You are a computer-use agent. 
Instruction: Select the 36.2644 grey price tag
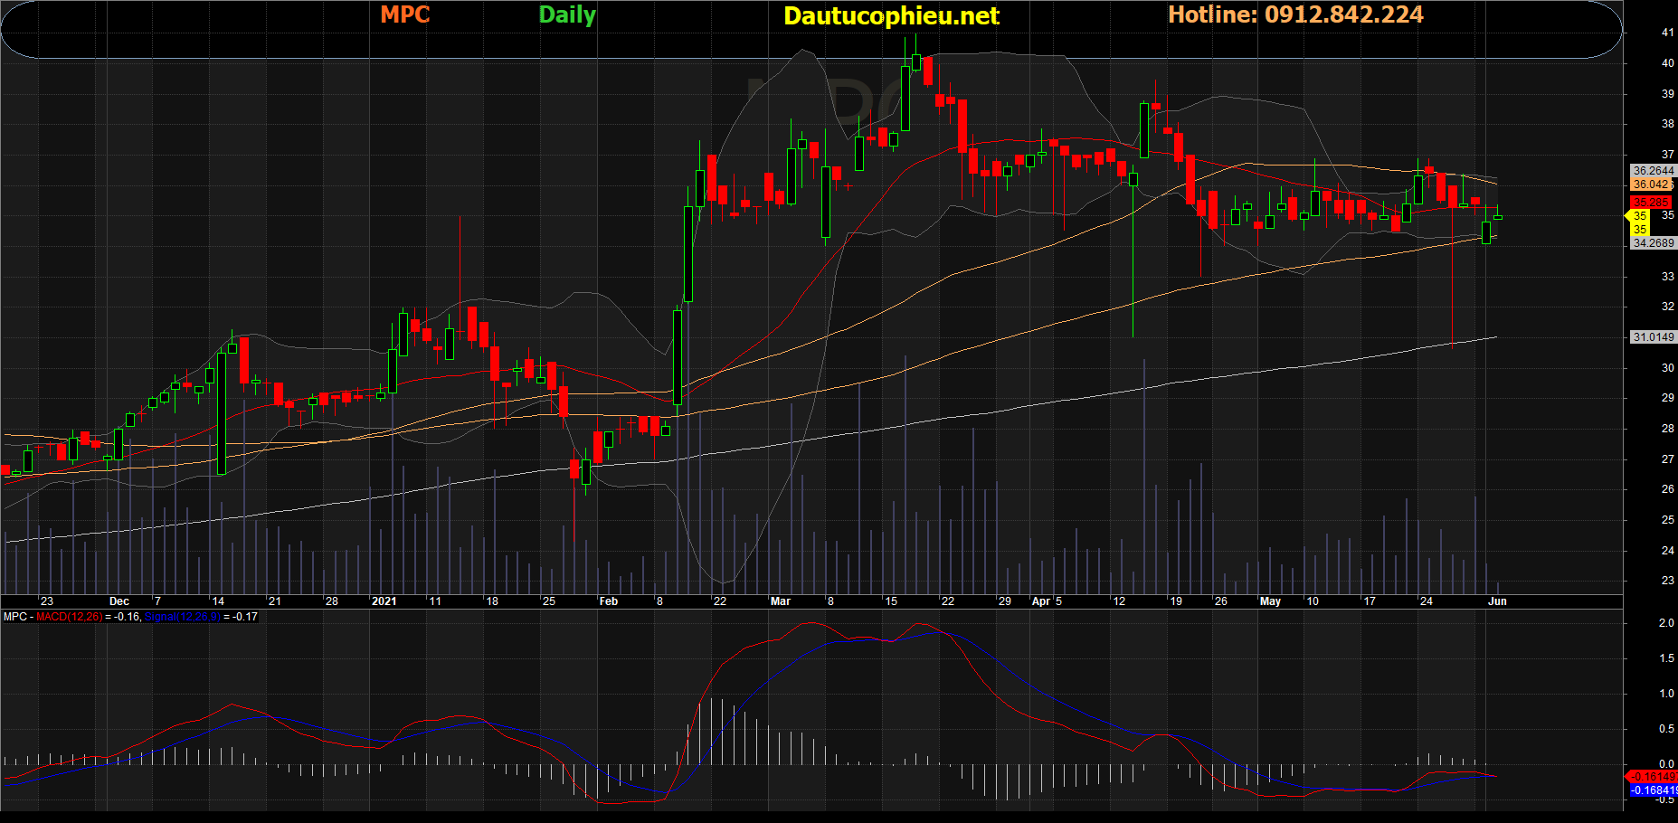click(x=1653, y=170)
